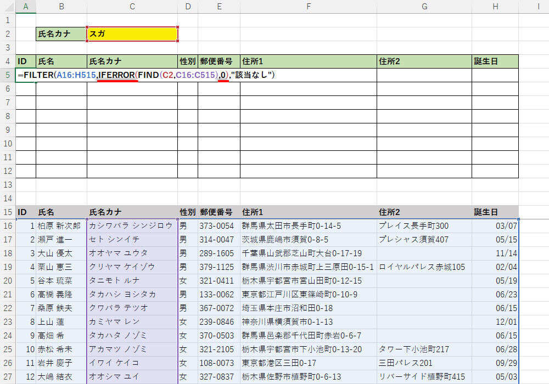Select row 1 header
549x384 pixels.
point(8,20)
